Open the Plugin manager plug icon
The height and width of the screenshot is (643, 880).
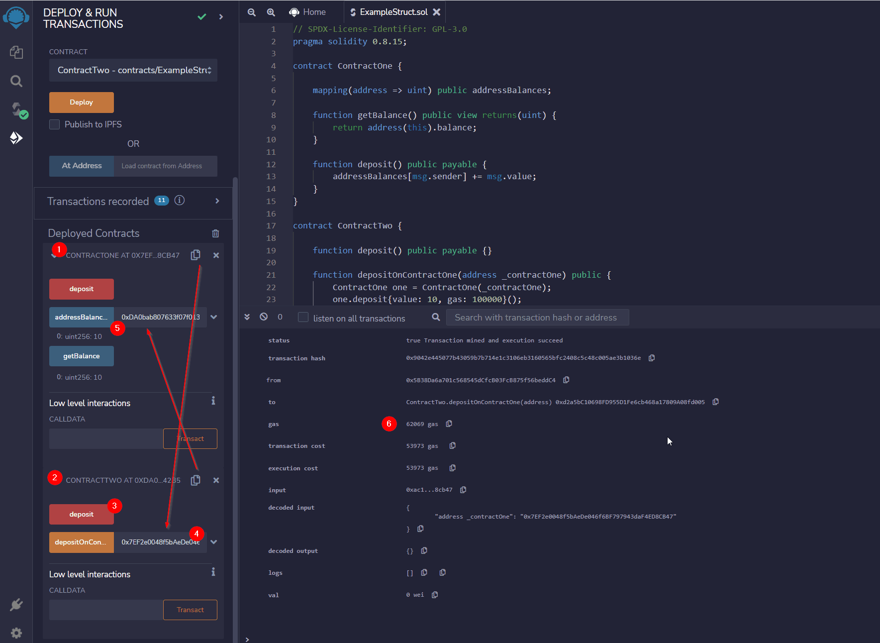[x=16, y=605]
